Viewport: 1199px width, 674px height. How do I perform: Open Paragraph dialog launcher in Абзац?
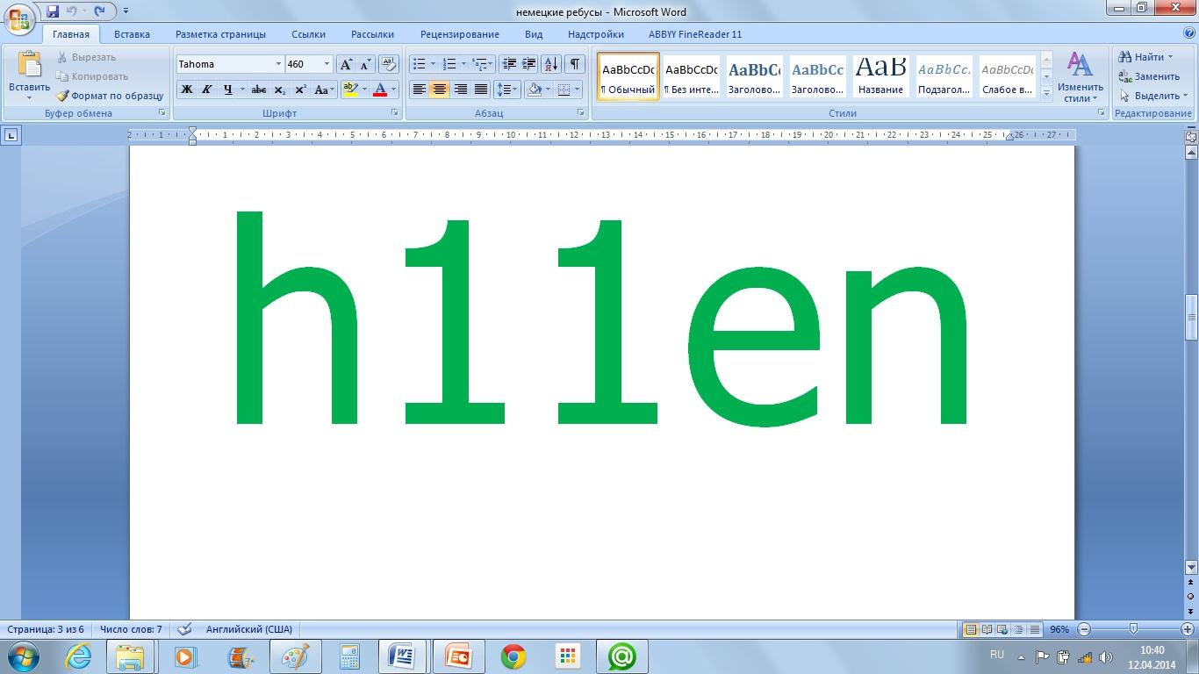pos(581,113)
